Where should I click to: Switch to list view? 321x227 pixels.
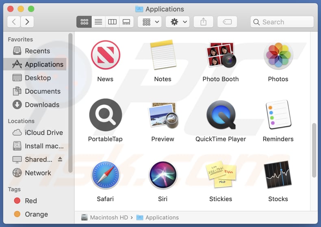(x=98, y=22)
